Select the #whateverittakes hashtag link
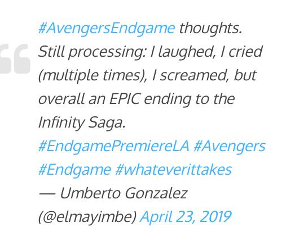Screen dimensions: 286x245 pyautogui.click(x=173, y=170)
